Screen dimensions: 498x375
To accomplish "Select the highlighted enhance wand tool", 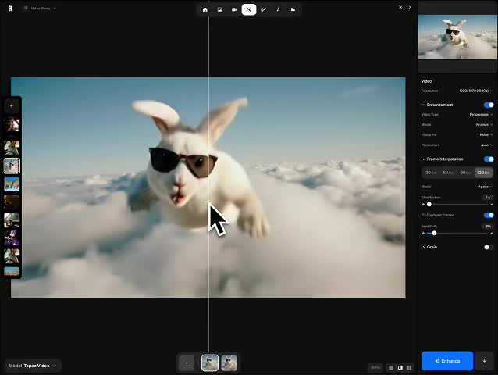I will (249, 9).
